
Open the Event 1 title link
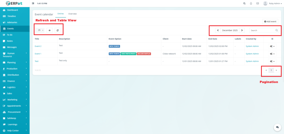point(38,54)
